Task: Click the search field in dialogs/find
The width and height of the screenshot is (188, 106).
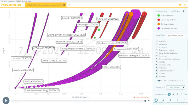Action: point(176,35)
